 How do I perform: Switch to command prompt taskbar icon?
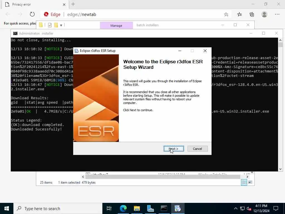point(164,208)
